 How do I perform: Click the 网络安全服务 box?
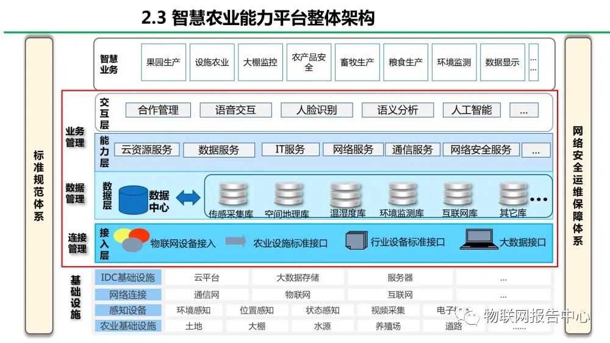pos(481,150)
